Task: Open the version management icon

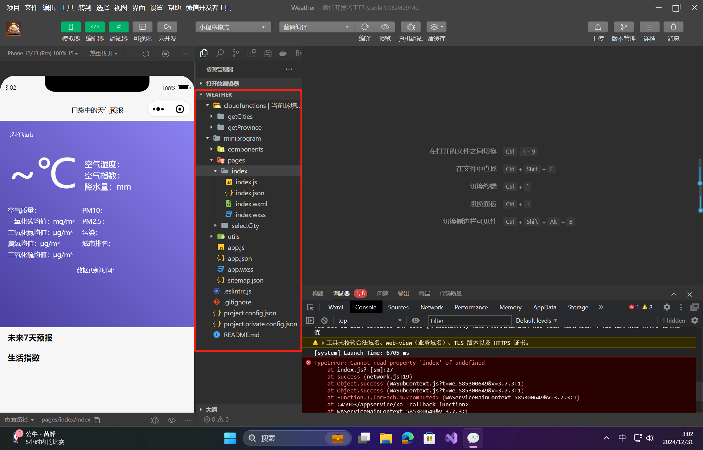Action: point(623,27)
